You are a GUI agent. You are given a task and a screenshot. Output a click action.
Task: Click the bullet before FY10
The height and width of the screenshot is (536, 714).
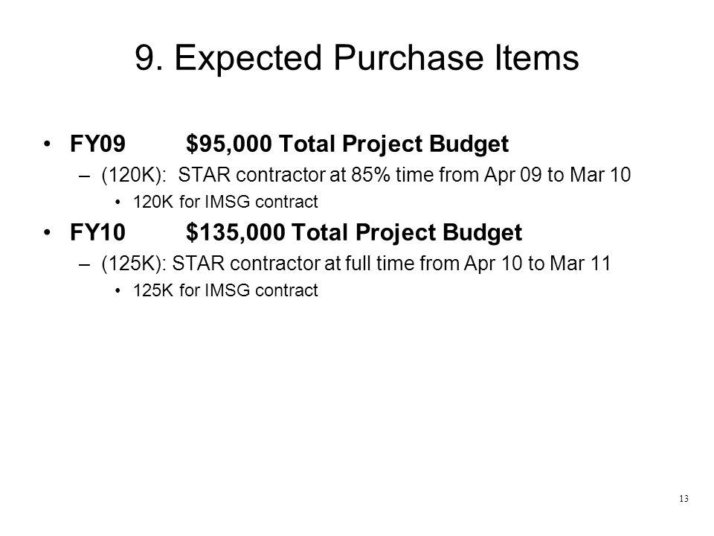point(47,232)
